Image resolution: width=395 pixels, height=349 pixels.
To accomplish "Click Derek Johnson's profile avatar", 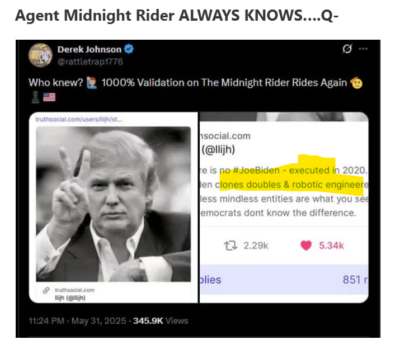I will click(40, 55).
